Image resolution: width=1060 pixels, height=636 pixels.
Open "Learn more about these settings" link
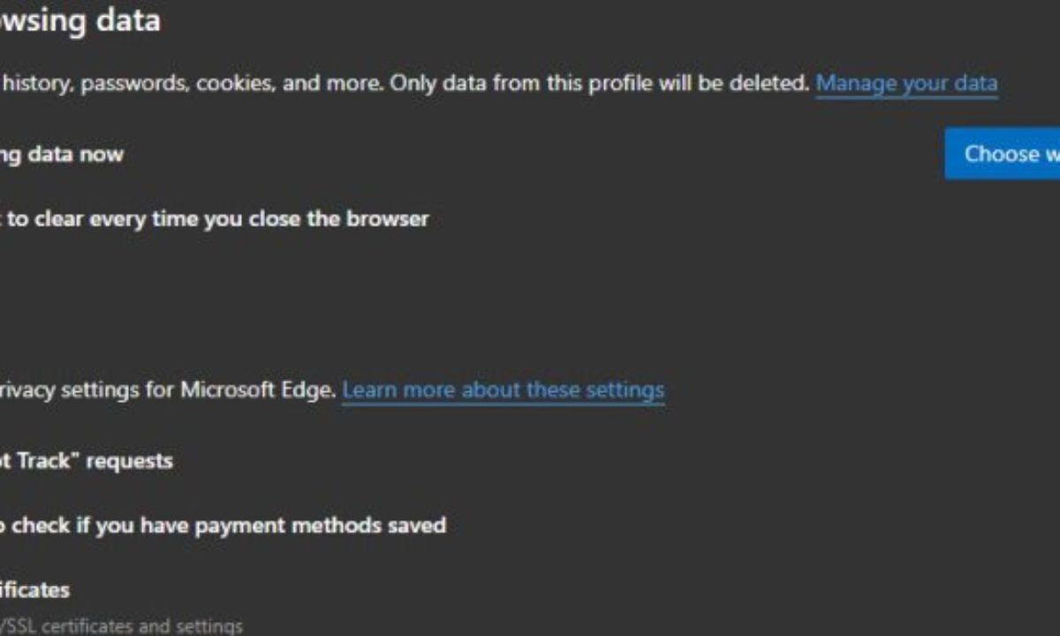503,390
